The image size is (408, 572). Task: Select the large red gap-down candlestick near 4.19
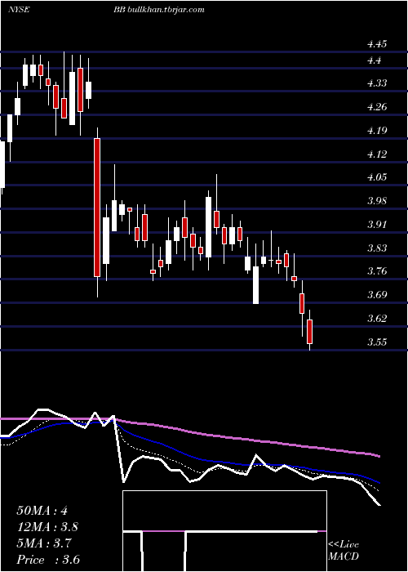click(97, 208)
